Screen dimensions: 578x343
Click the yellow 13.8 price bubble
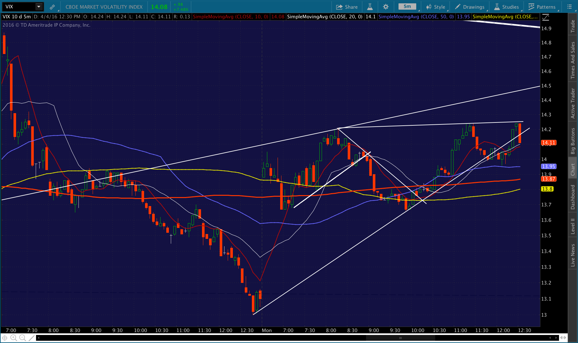pos(547,189)
